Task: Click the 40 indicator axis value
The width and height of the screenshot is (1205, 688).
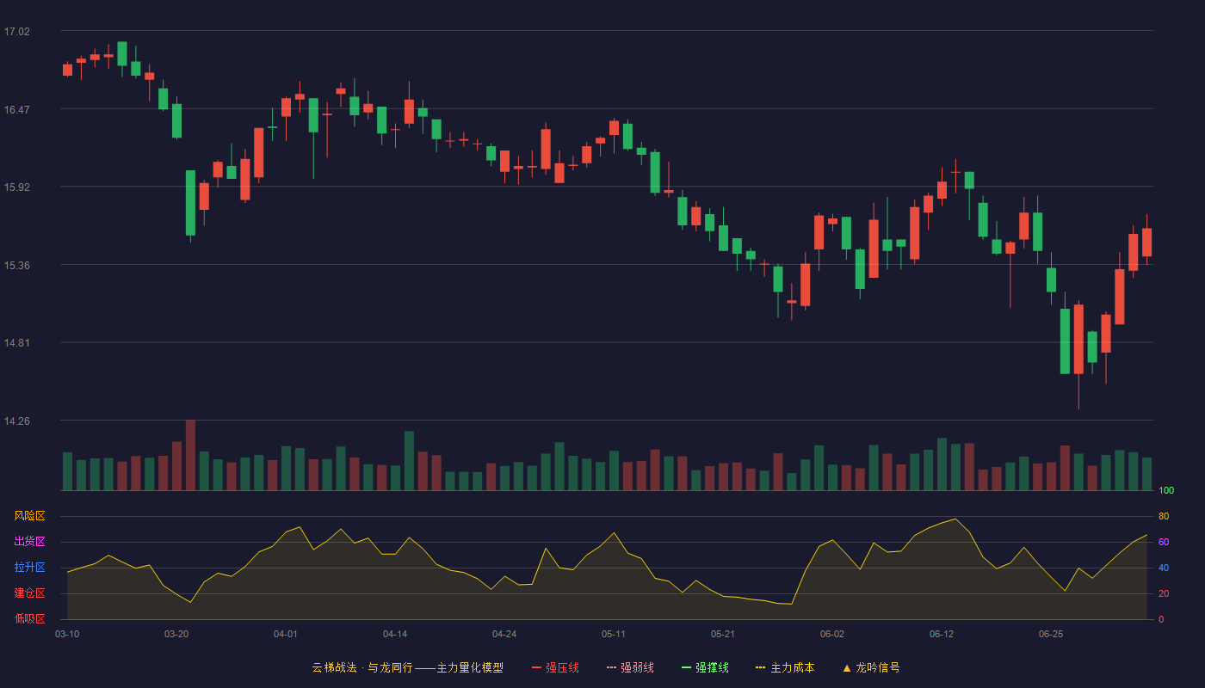Action: pos(1164,568)
